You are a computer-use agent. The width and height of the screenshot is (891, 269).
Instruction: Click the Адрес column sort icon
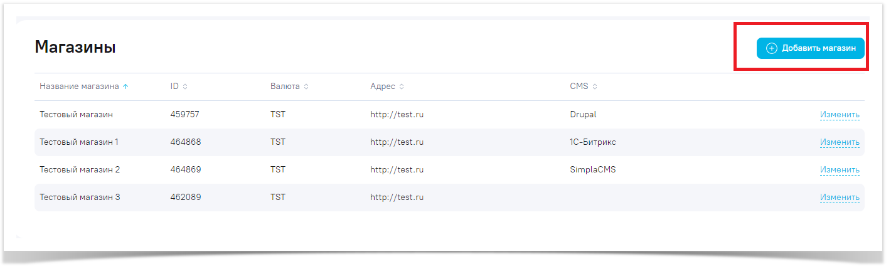pos(402,87)
